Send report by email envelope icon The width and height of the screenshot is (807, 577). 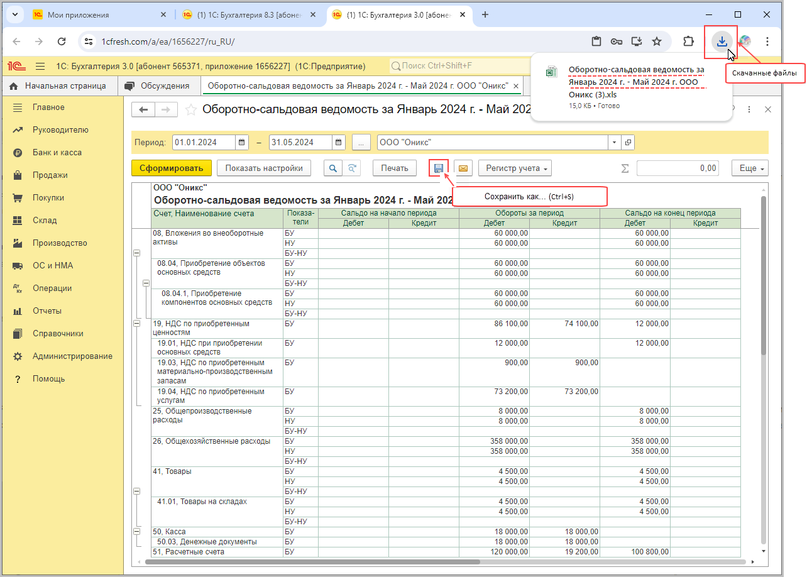[463, 168]
